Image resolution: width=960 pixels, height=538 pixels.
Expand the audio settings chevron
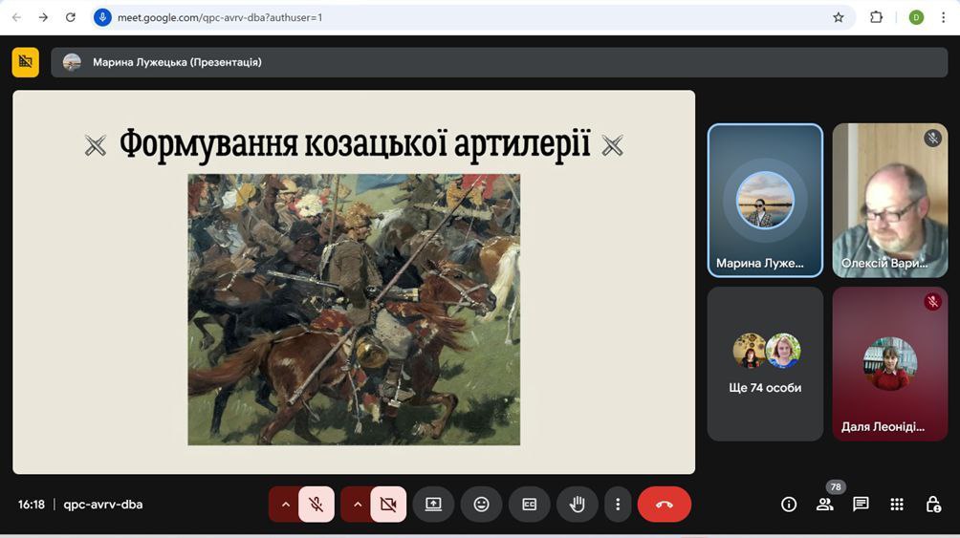click(284, 505)
